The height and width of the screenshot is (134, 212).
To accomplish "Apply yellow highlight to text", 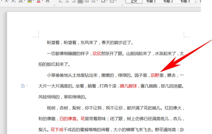I will 29,1.
